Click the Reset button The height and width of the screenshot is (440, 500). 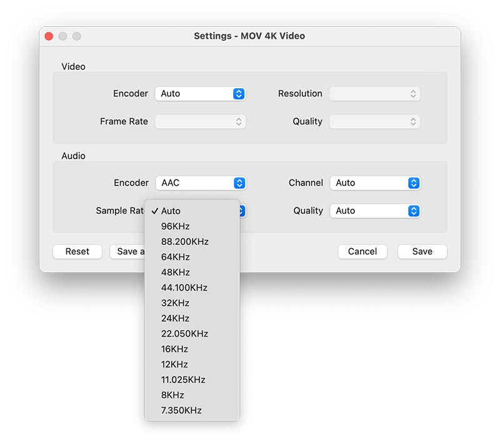pyautogui.click(x=77, y=251)
